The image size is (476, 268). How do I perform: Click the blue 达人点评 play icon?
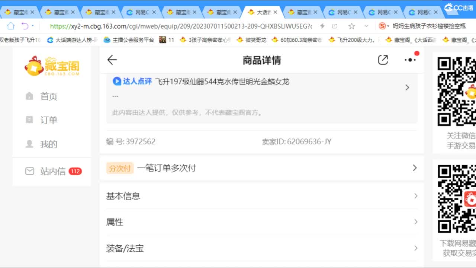pos(117,81)
